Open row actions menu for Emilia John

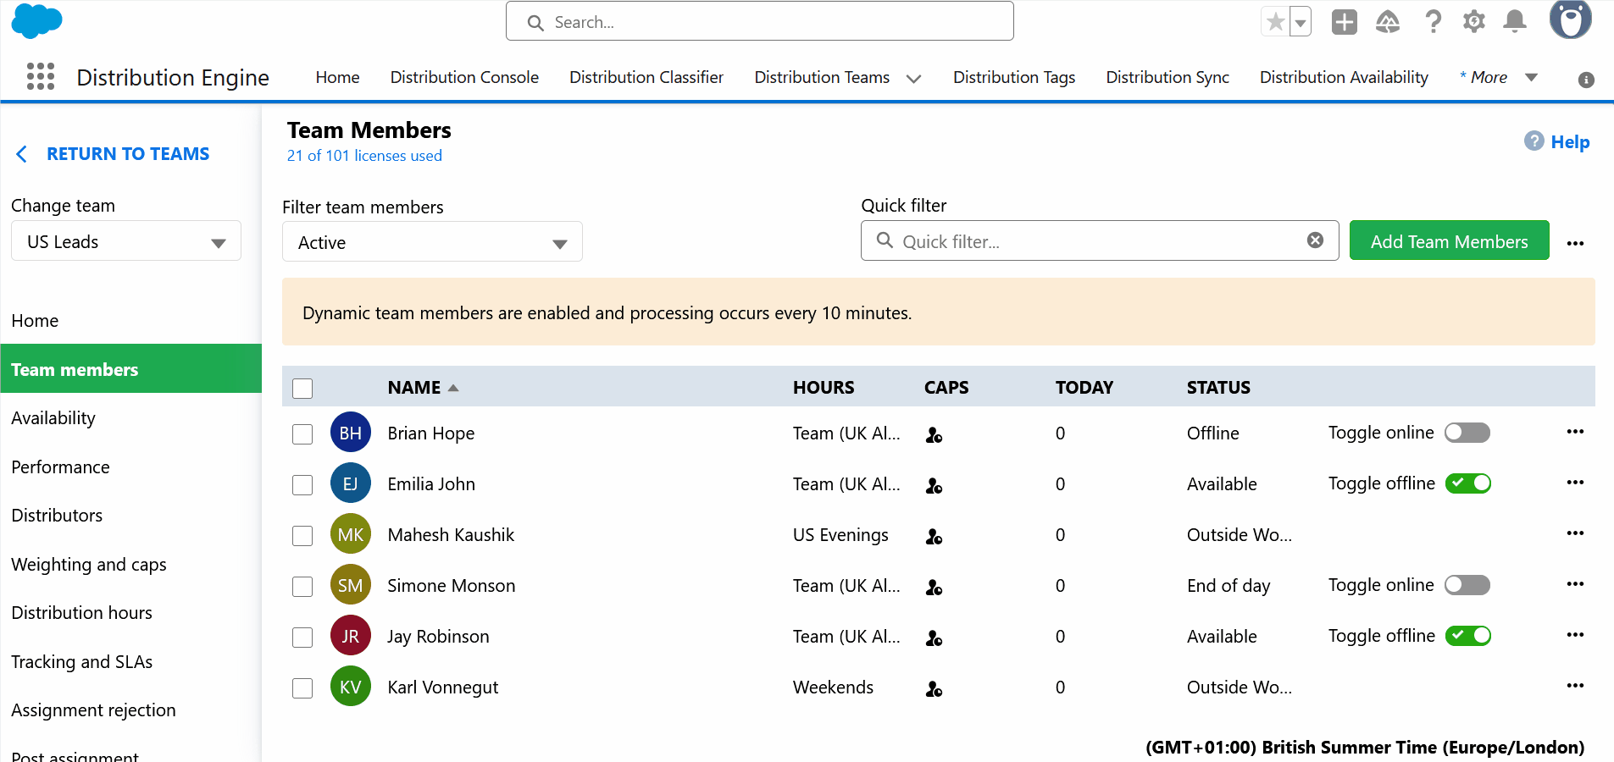[x=1576, y=483]
